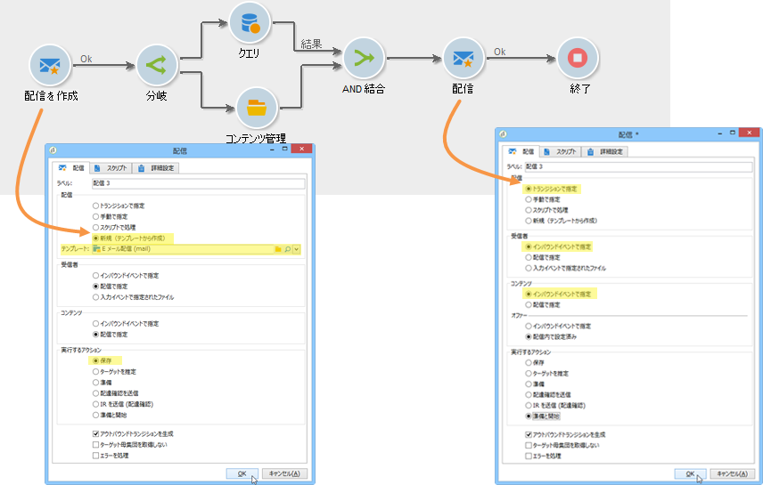763x485 pixels.
Task: Select the 終了 end activity icon
Action: coord(578,59)
